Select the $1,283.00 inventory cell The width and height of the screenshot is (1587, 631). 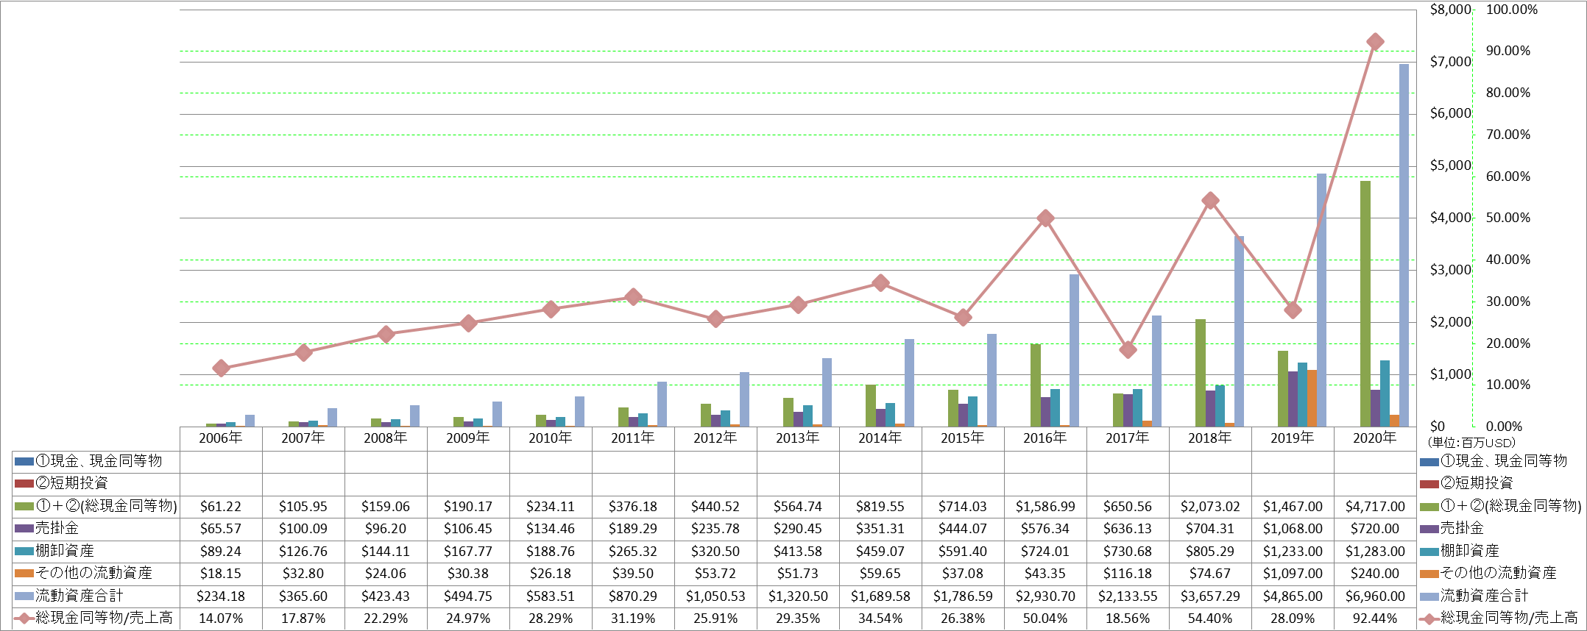[x=1375, y=551]
